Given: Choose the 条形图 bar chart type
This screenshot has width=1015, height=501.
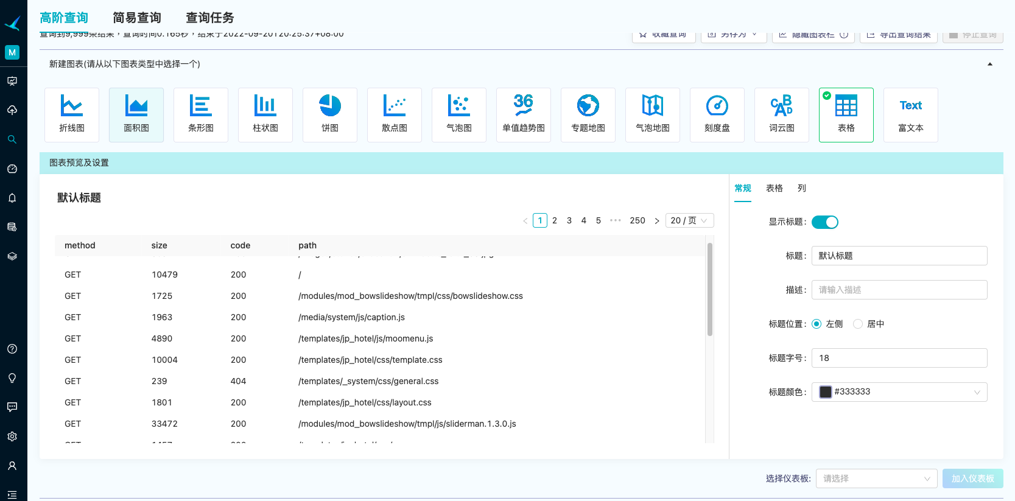Looking at the screenshot, I should (x=201, y=115).
